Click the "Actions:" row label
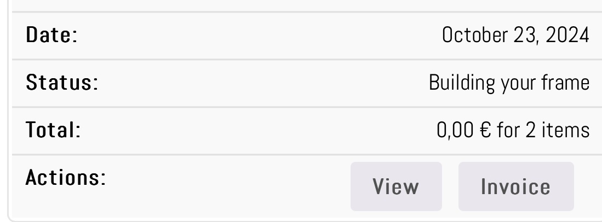 click(x=65, y=178)
